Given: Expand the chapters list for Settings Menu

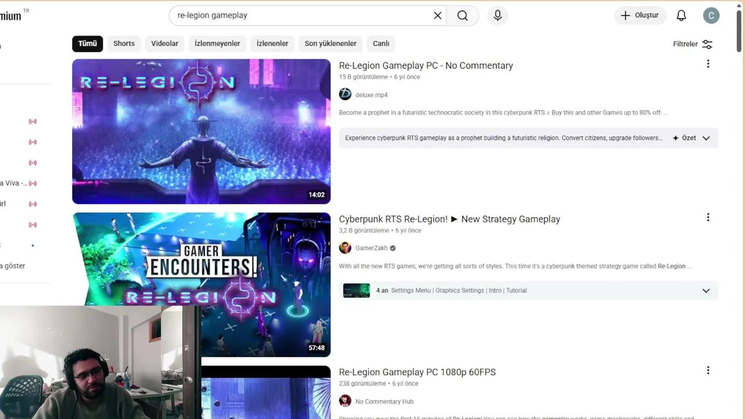Looking at the screenshot, I should point(706,291).
